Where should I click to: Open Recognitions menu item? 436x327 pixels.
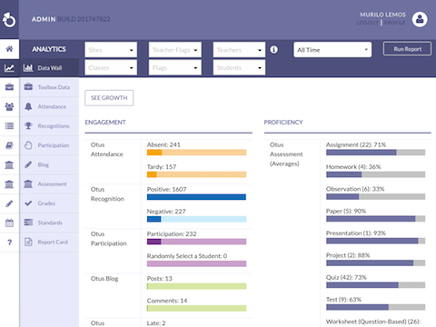[x=49, y=126]
